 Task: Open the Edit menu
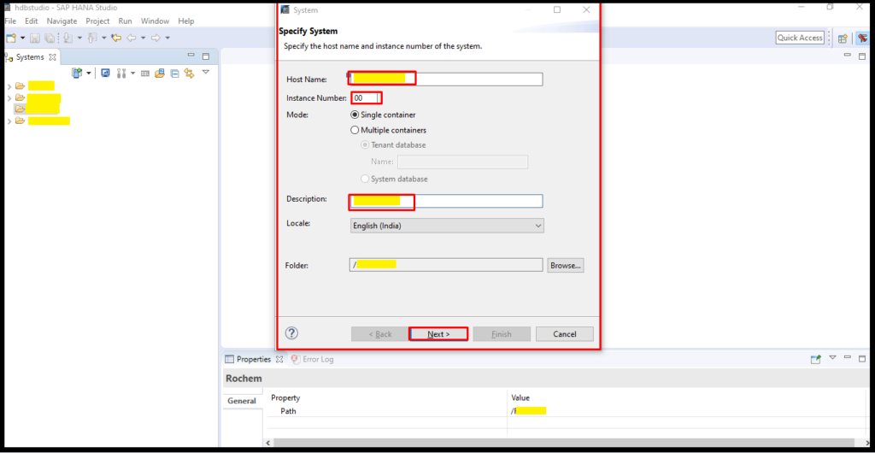32,21
